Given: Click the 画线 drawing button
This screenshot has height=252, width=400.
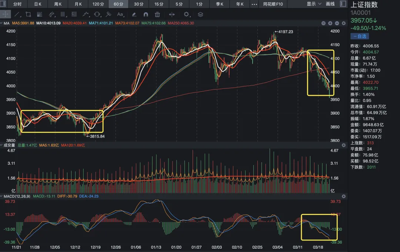Looking at the screenshot, I should tap(330, 4).
